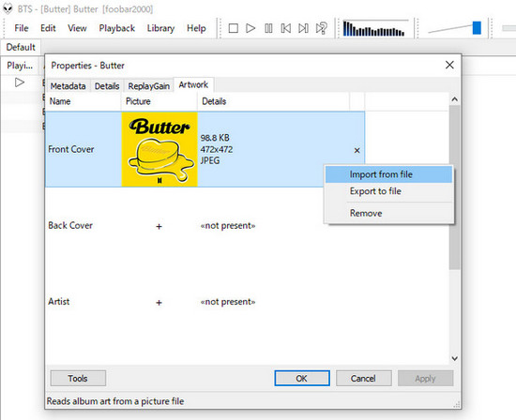Click the Back Cover «not present» text
The image size is (516, 420).
[228, 226]
